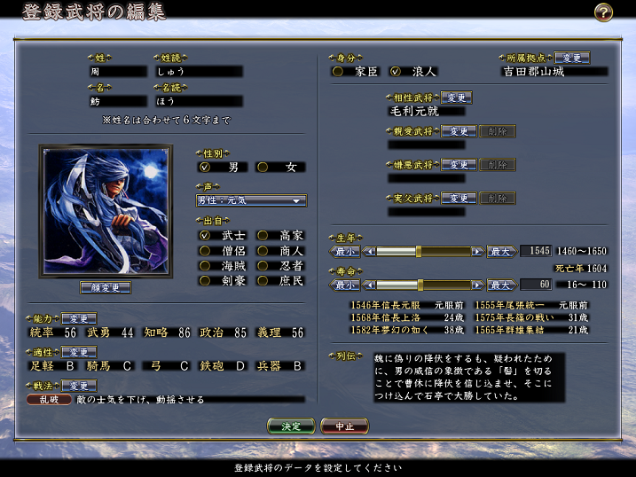The image size is (636, 477).
Task: Confirm with the 決定 button
Action: coord(291,426)
